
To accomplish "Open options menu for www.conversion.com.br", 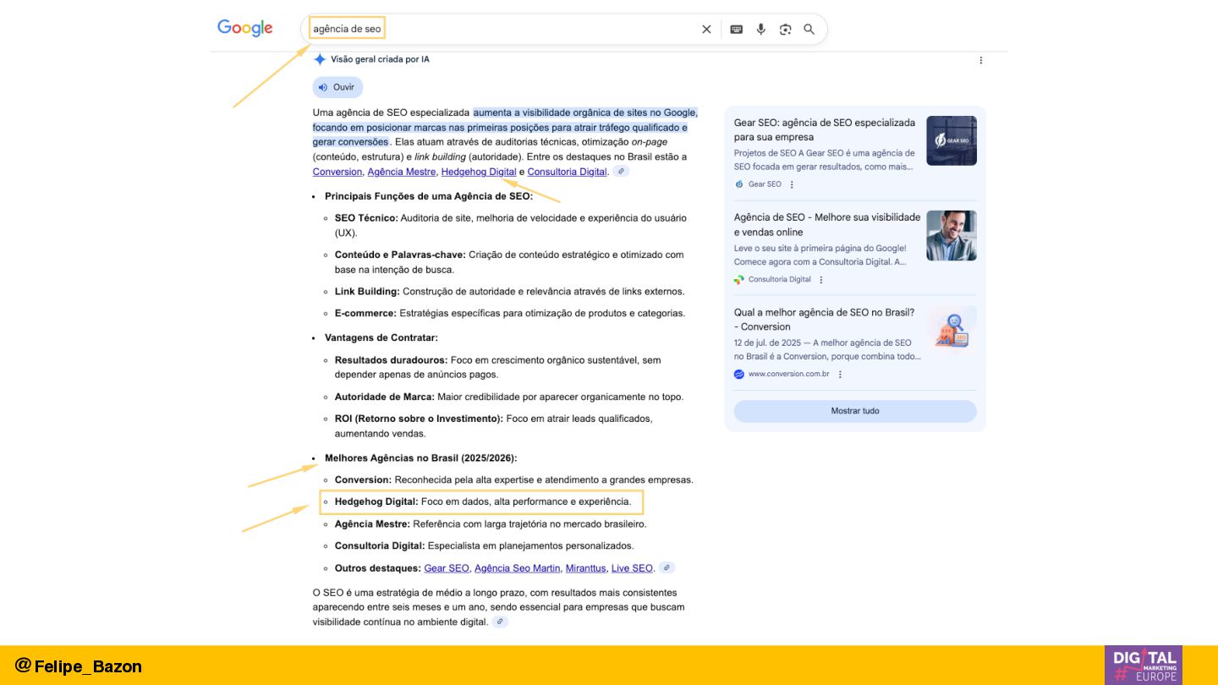I will coord(840,374).
